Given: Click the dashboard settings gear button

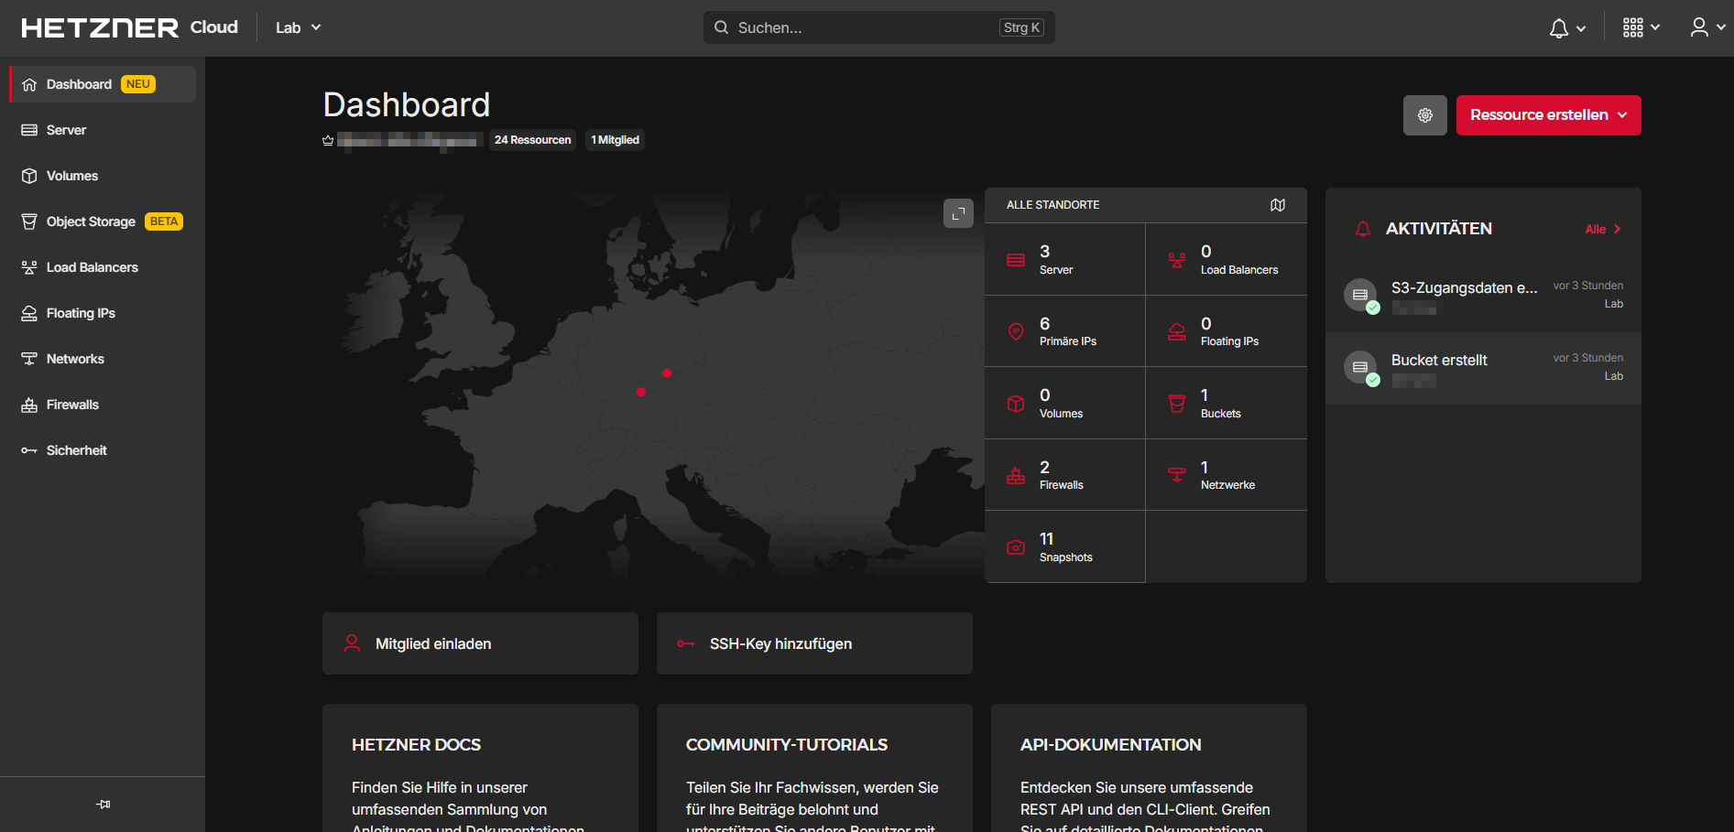Looking at the screenshot, I should pyautogui.click(x=1425, y=115).
